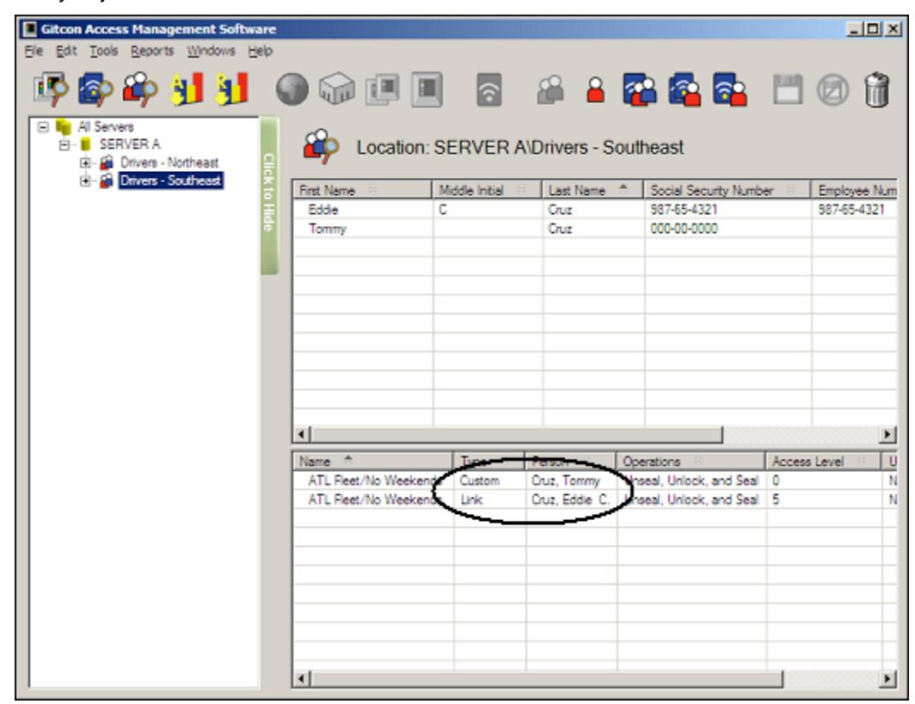Click key-and-person icon beside the gray floppy disk
This screenshot has width=915, height=704.
tap(729, 89)
